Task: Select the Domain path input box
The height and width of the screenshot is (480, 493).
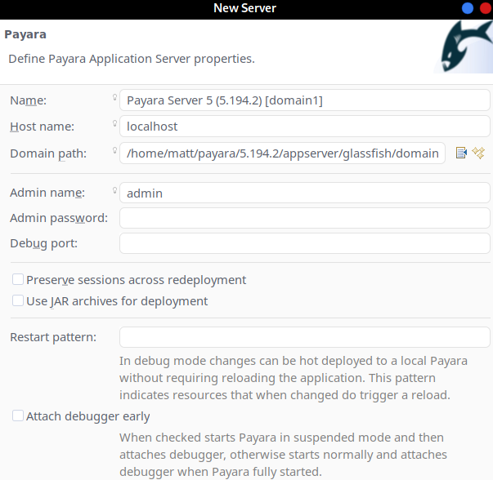Action: [282, 153]
